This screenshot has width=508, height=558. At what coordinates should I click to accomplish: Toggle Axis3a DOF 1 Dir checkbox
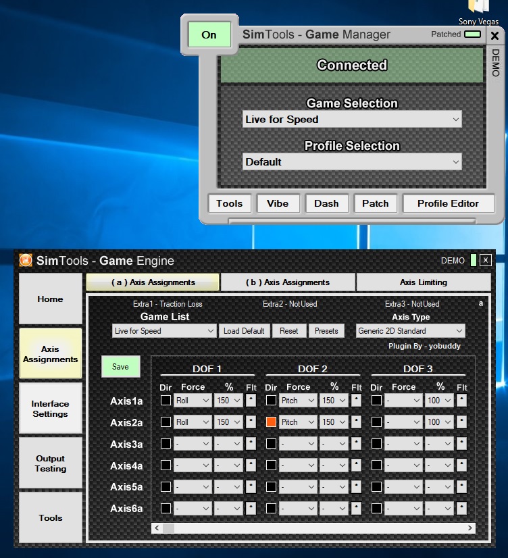pos(166,443)
